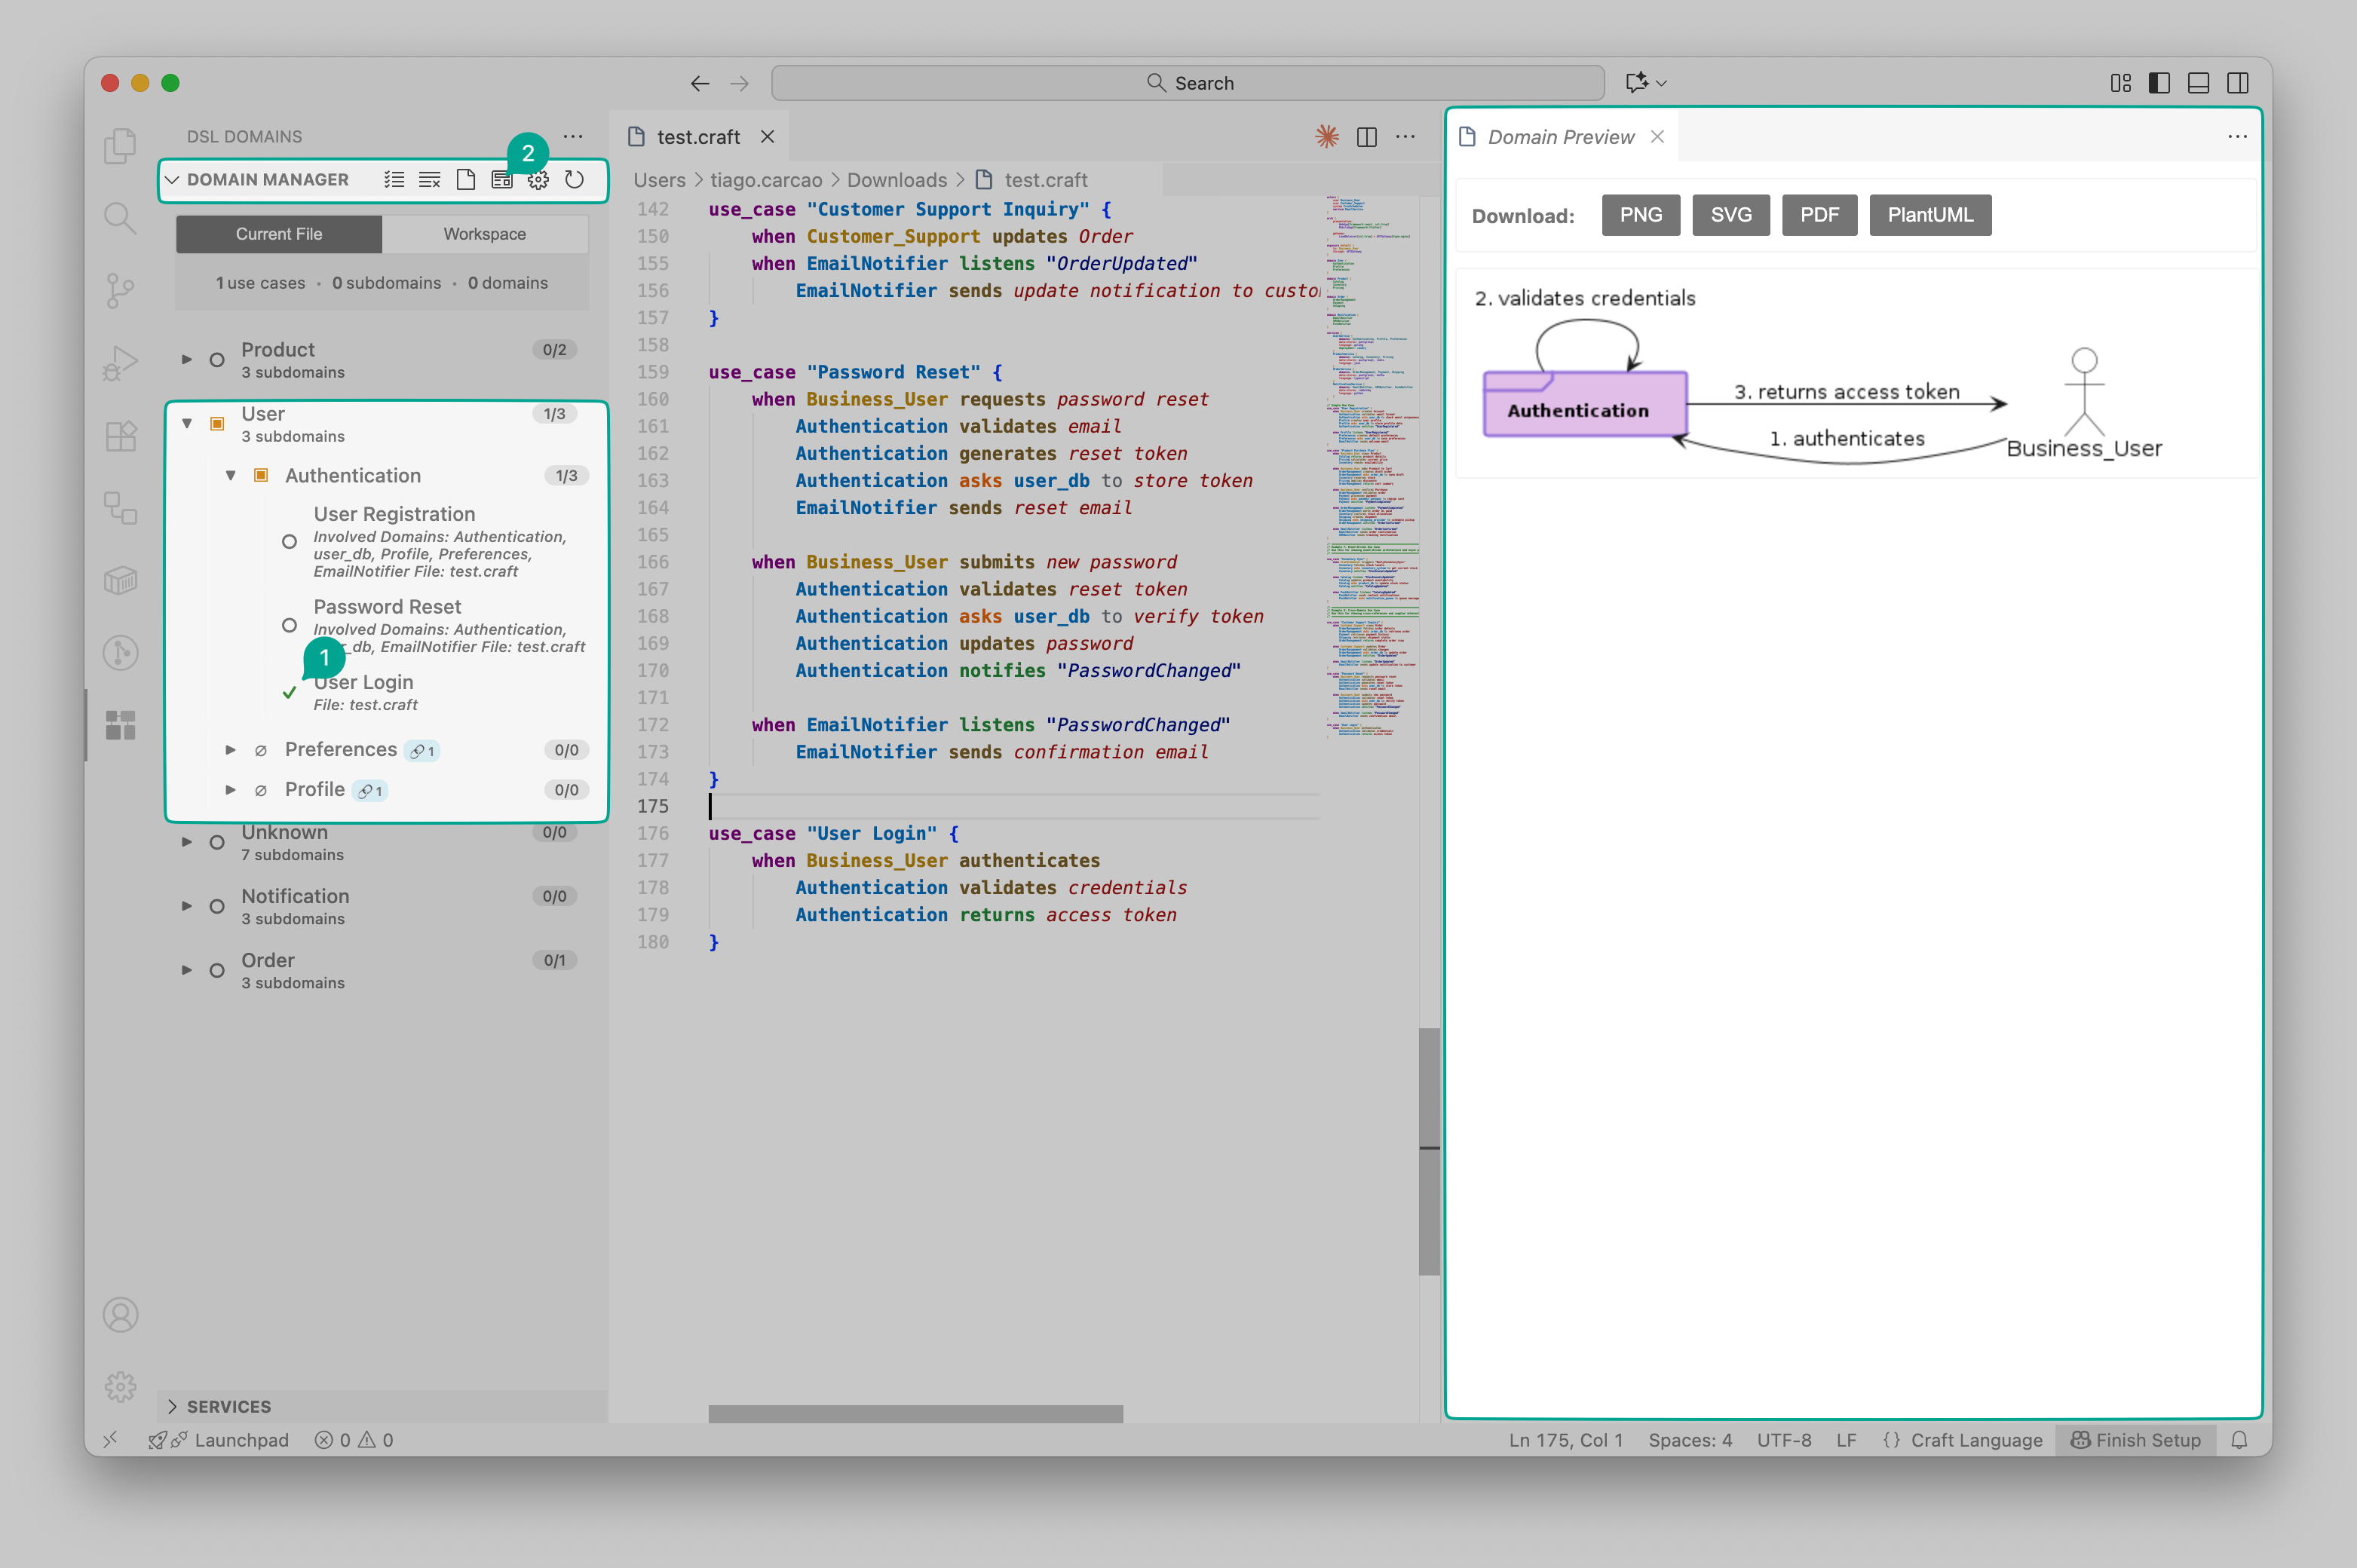This screenshot has width=2357, height=1568.
Task: Open notifications bell in status bar
Action: tap(2240, 1440)
